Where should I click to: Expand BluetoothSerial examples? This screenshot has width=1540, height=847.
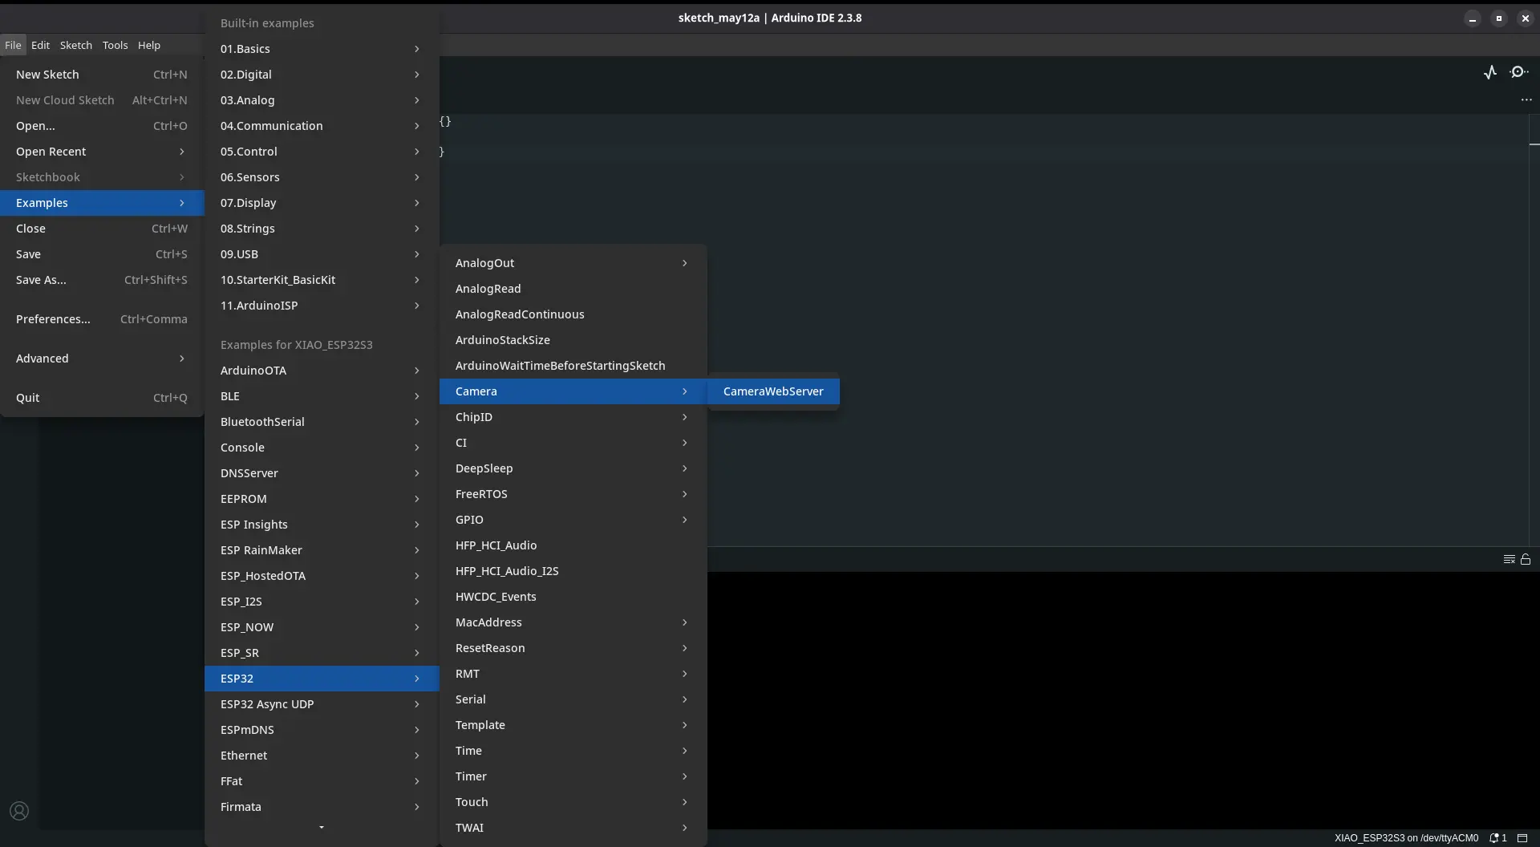(322, 422)
